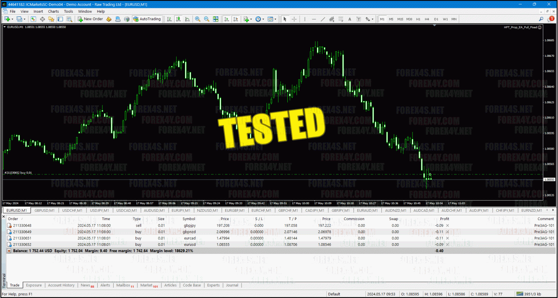Toggle the AutoTrading button
Viewport: 558px width, 298px height.
[x=147, y=19]
